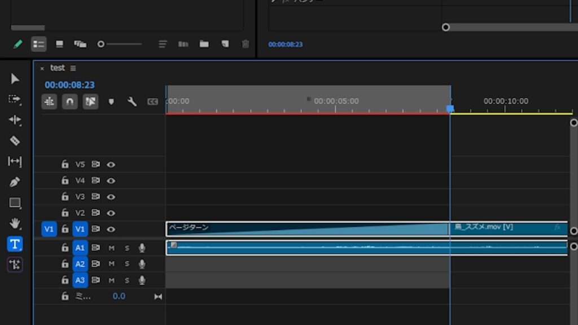Select the Razor tool
578x325 pixels.
pyautogui.click(x=15, y=140)
